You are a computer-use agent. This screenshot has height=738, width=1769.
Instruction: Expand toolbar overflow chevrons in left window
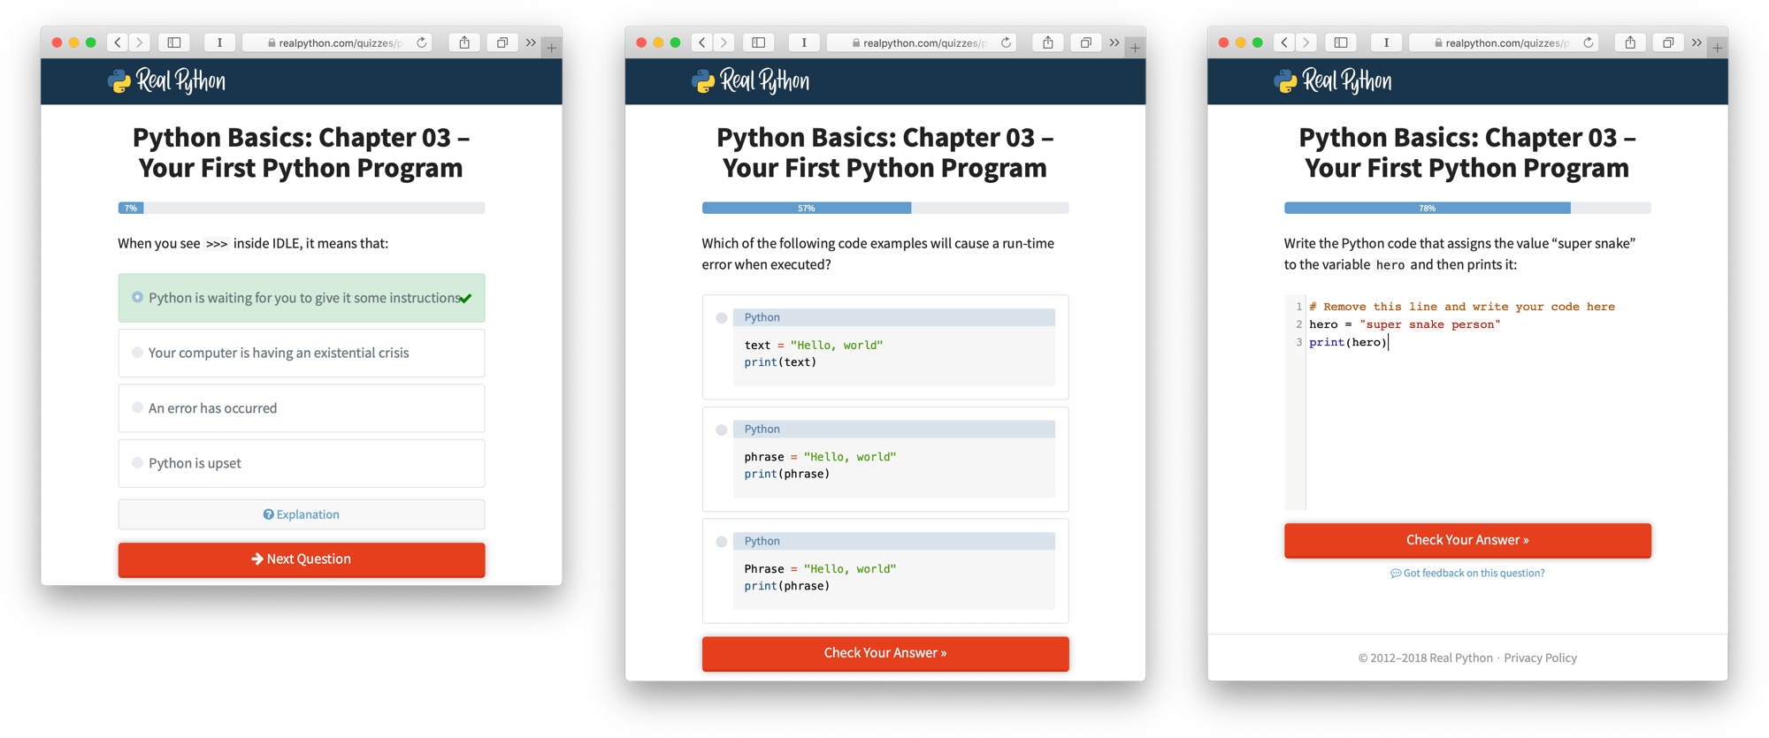(x=531, y=42)
